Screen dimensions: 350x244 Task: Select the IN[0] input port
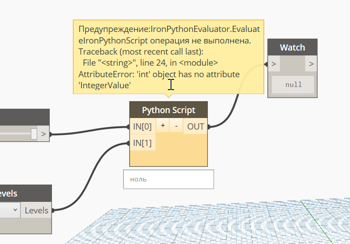coord(143,126)
